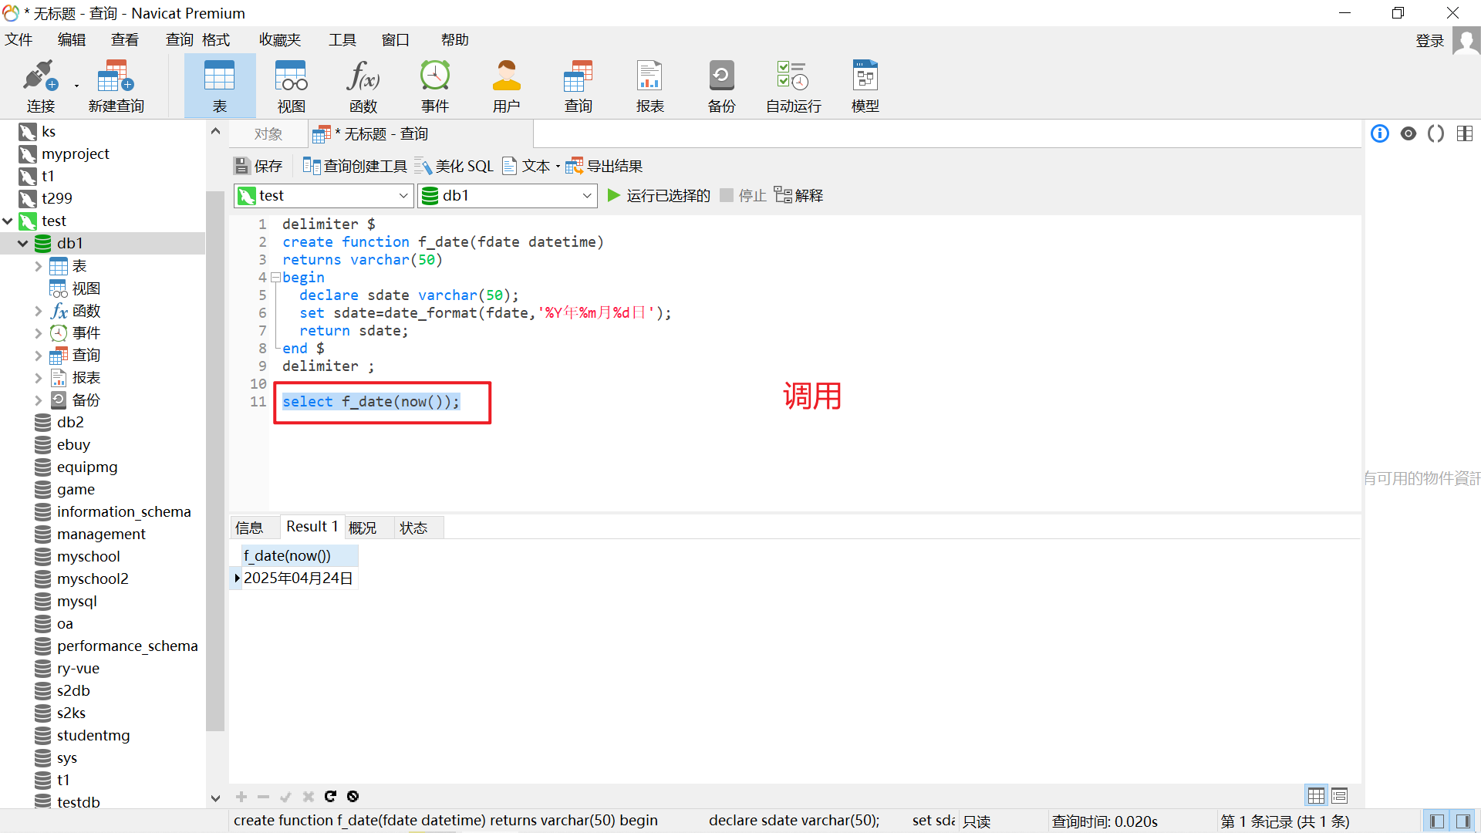
Task: Show the object info panel icon
Action: tap(1379, 133)
